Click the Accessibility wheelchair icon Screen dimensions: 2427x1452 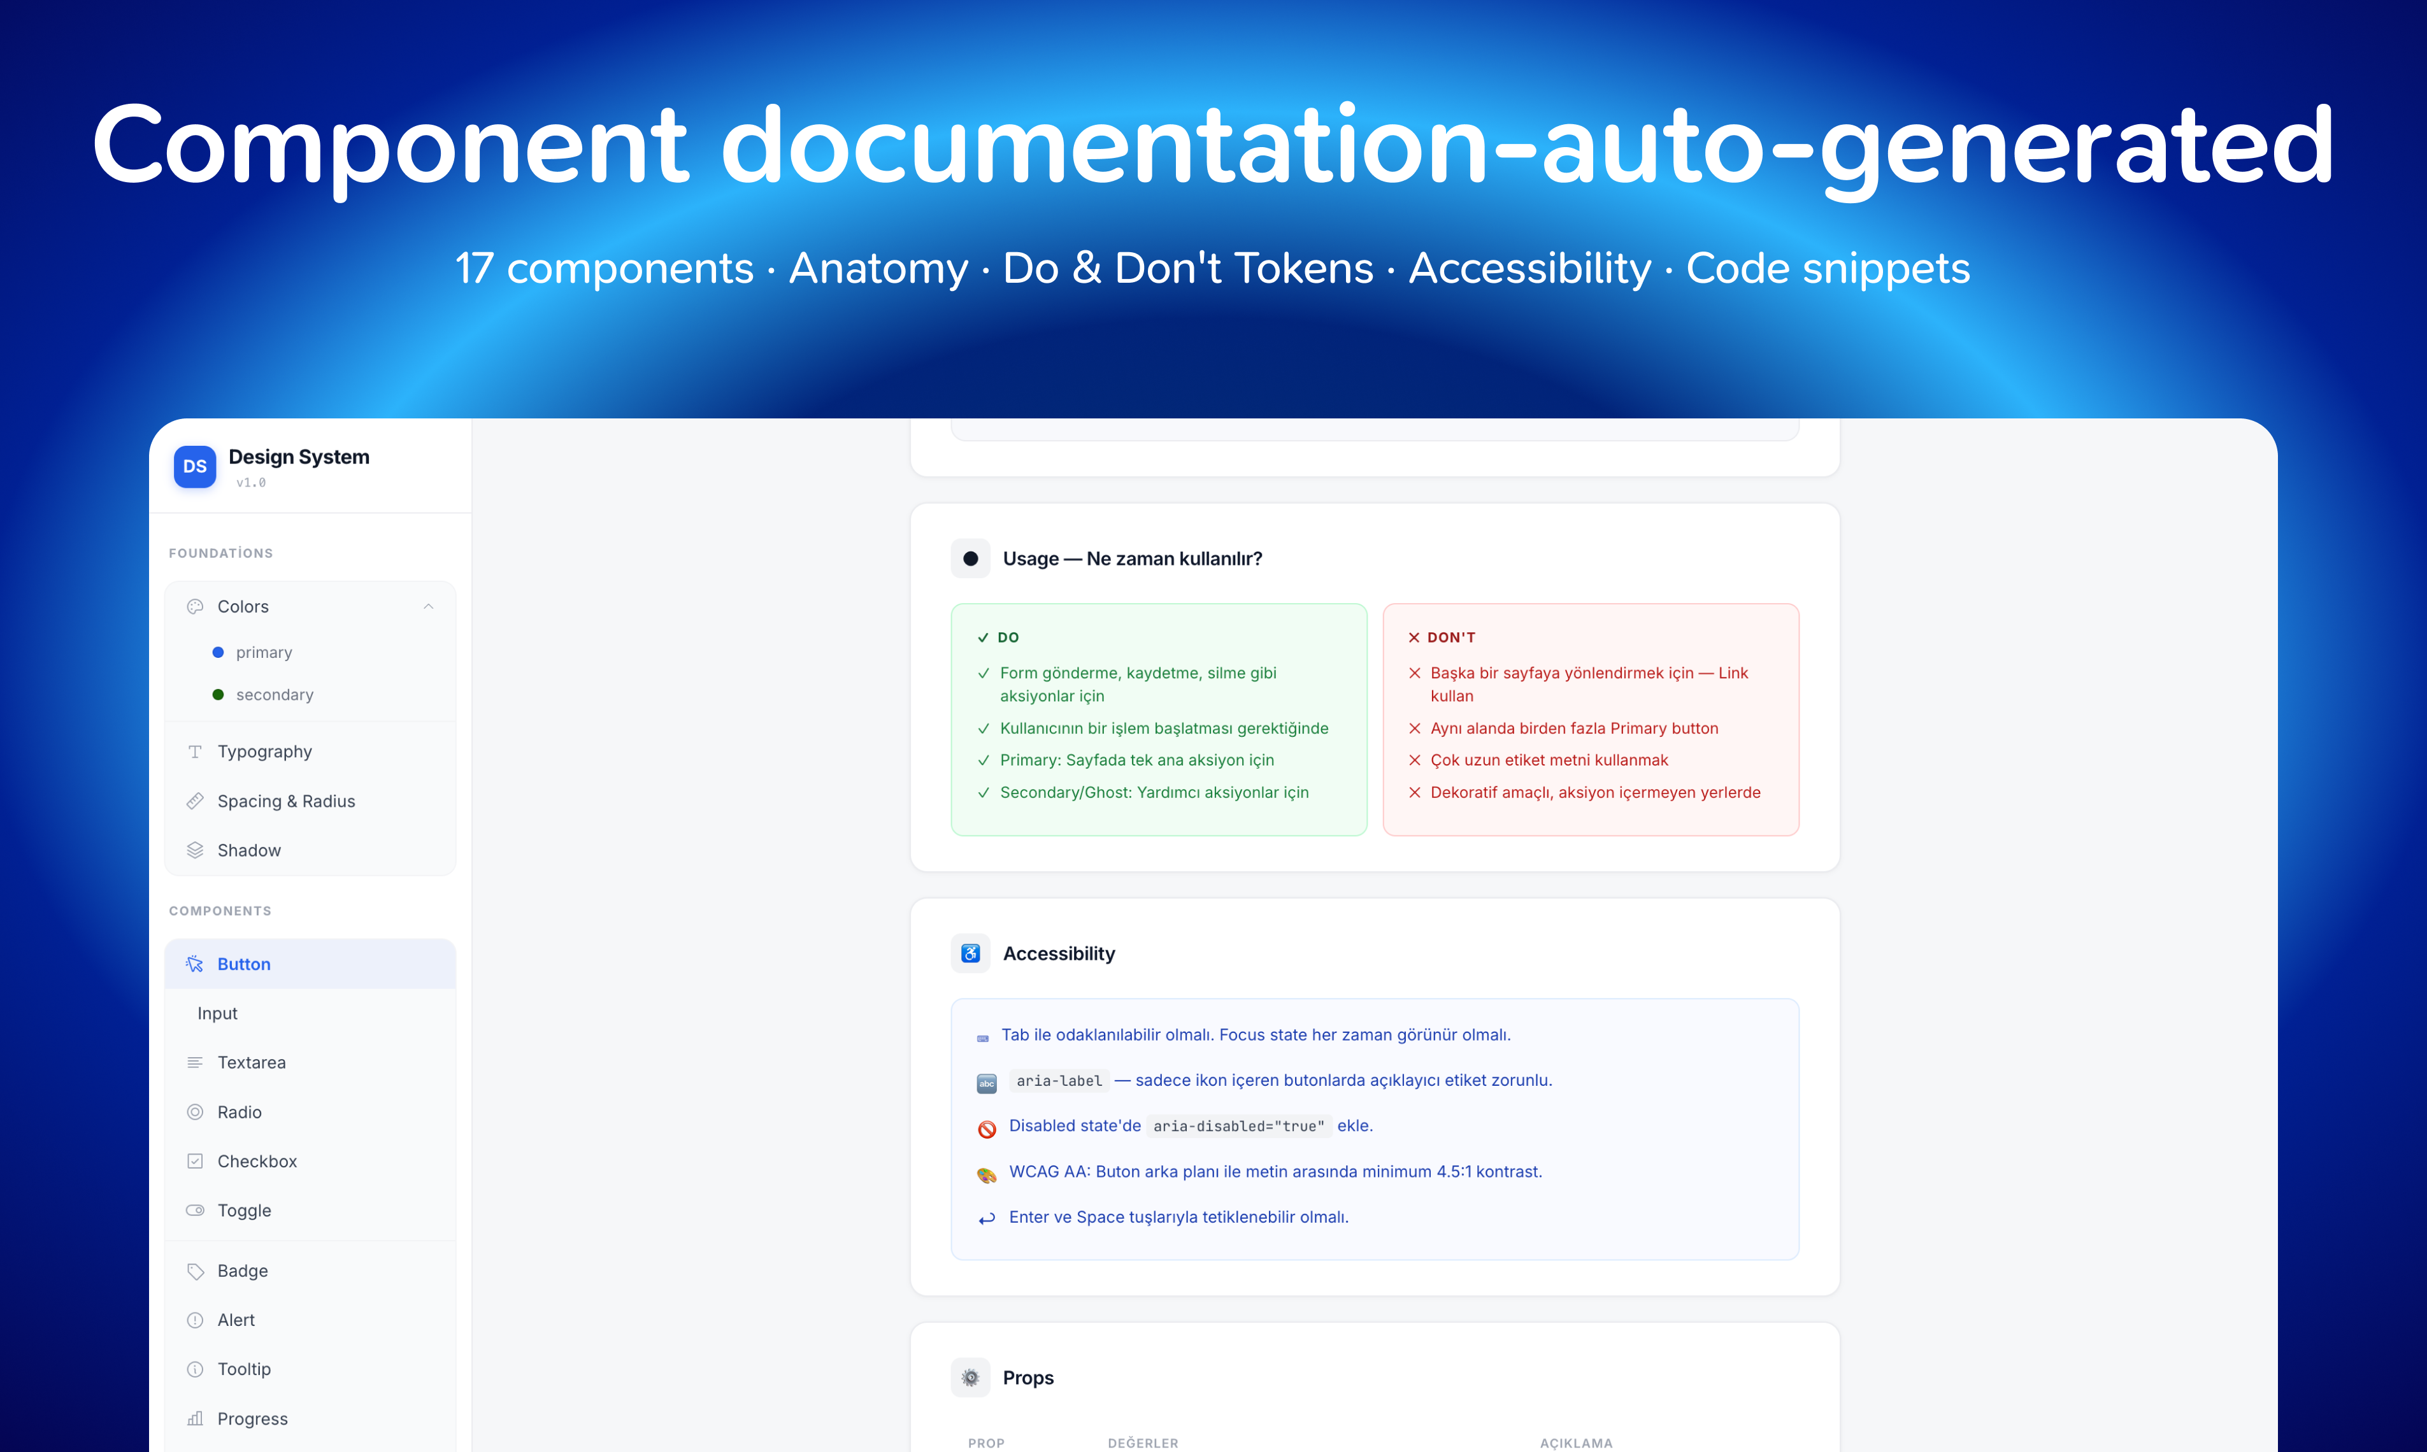(971, 954)
